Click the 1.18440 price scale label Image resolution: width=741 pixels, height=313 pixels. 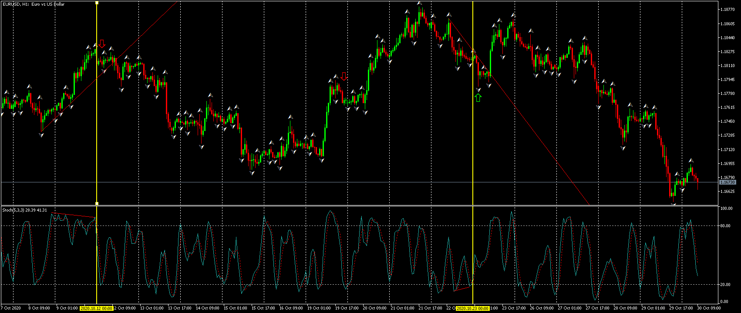(x=728, y=38)
